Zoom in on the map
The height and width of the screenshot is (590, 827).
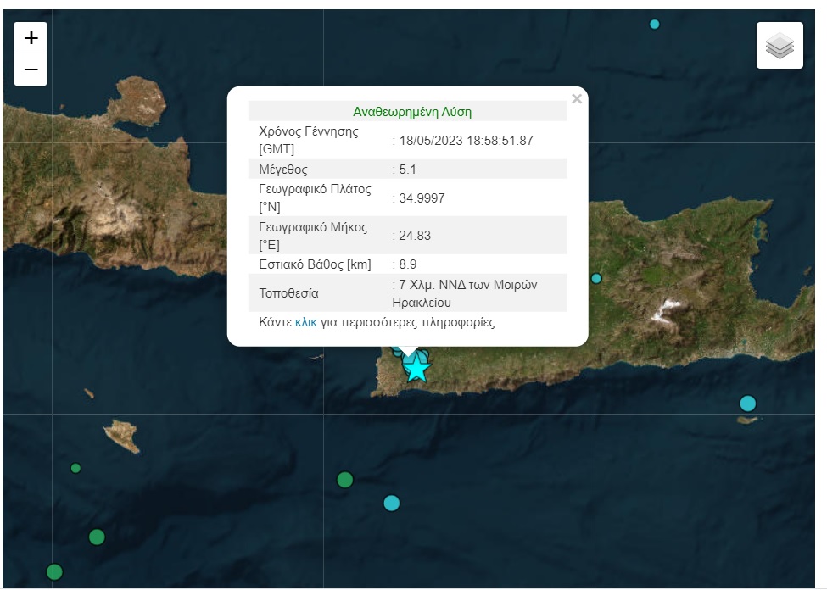click(x=31, y=38)
